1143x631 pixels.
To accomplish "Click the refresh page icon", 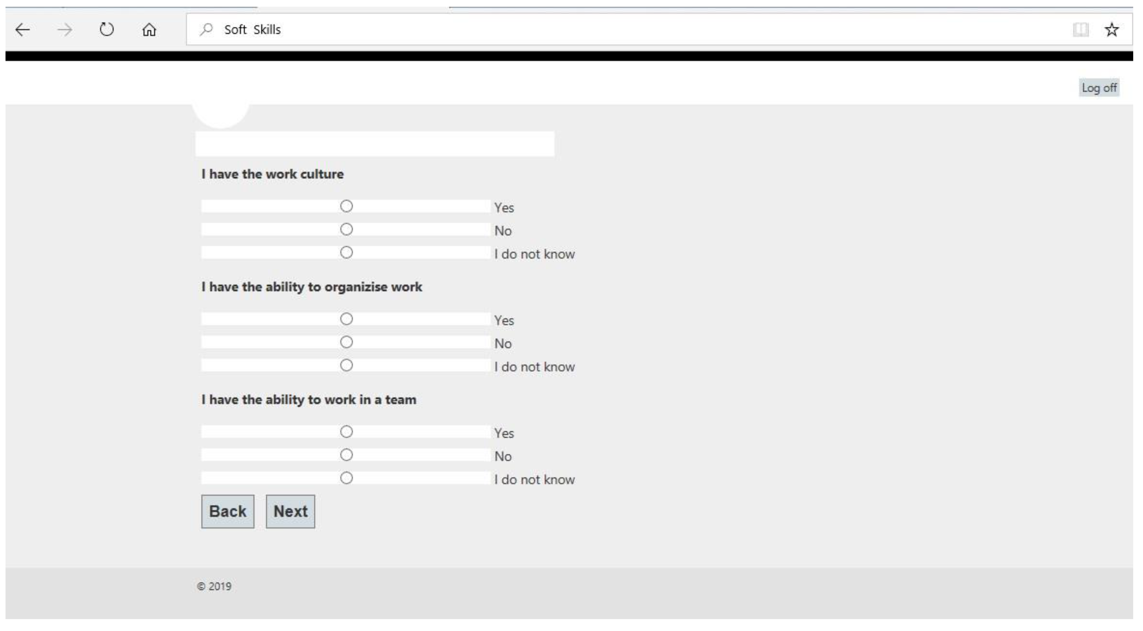I will (106, 30).
